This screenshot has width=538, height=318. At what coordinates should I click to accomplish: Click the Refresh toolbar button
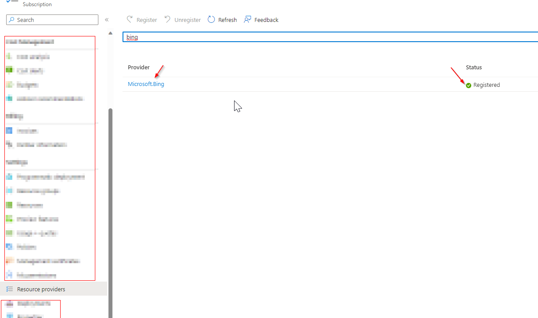(222, 20)
